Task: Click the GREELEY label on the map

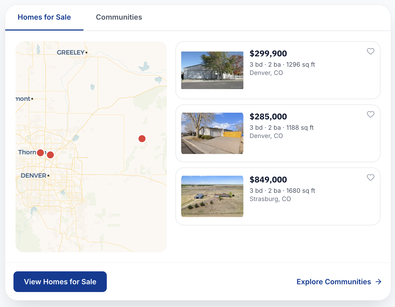Action: click(71, 52)
